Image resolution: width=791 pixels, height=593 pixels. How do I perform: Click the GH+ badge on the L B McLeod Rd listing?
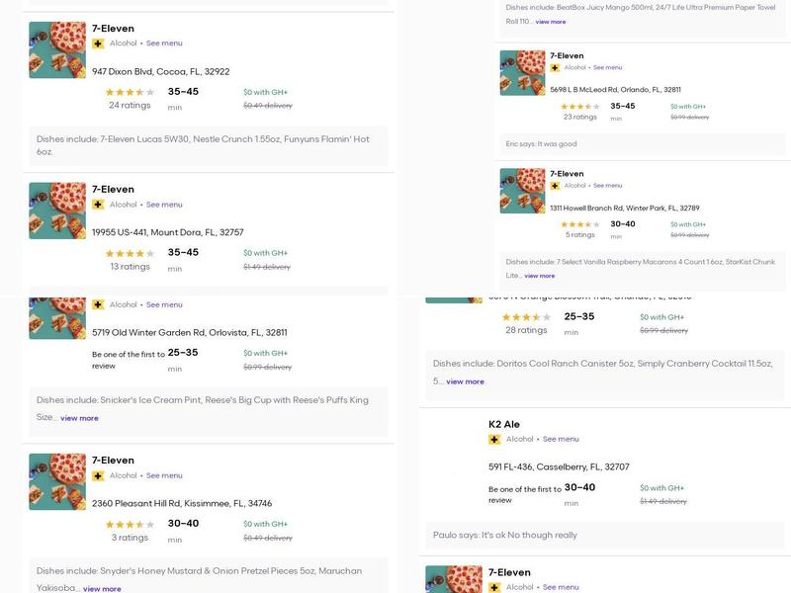[555, 68]
